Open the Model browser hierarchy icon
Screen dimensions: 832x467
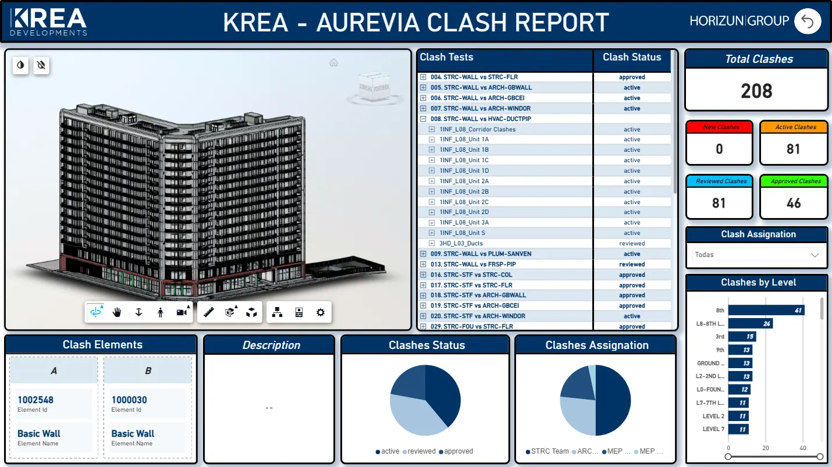click(x=278, y=312)
